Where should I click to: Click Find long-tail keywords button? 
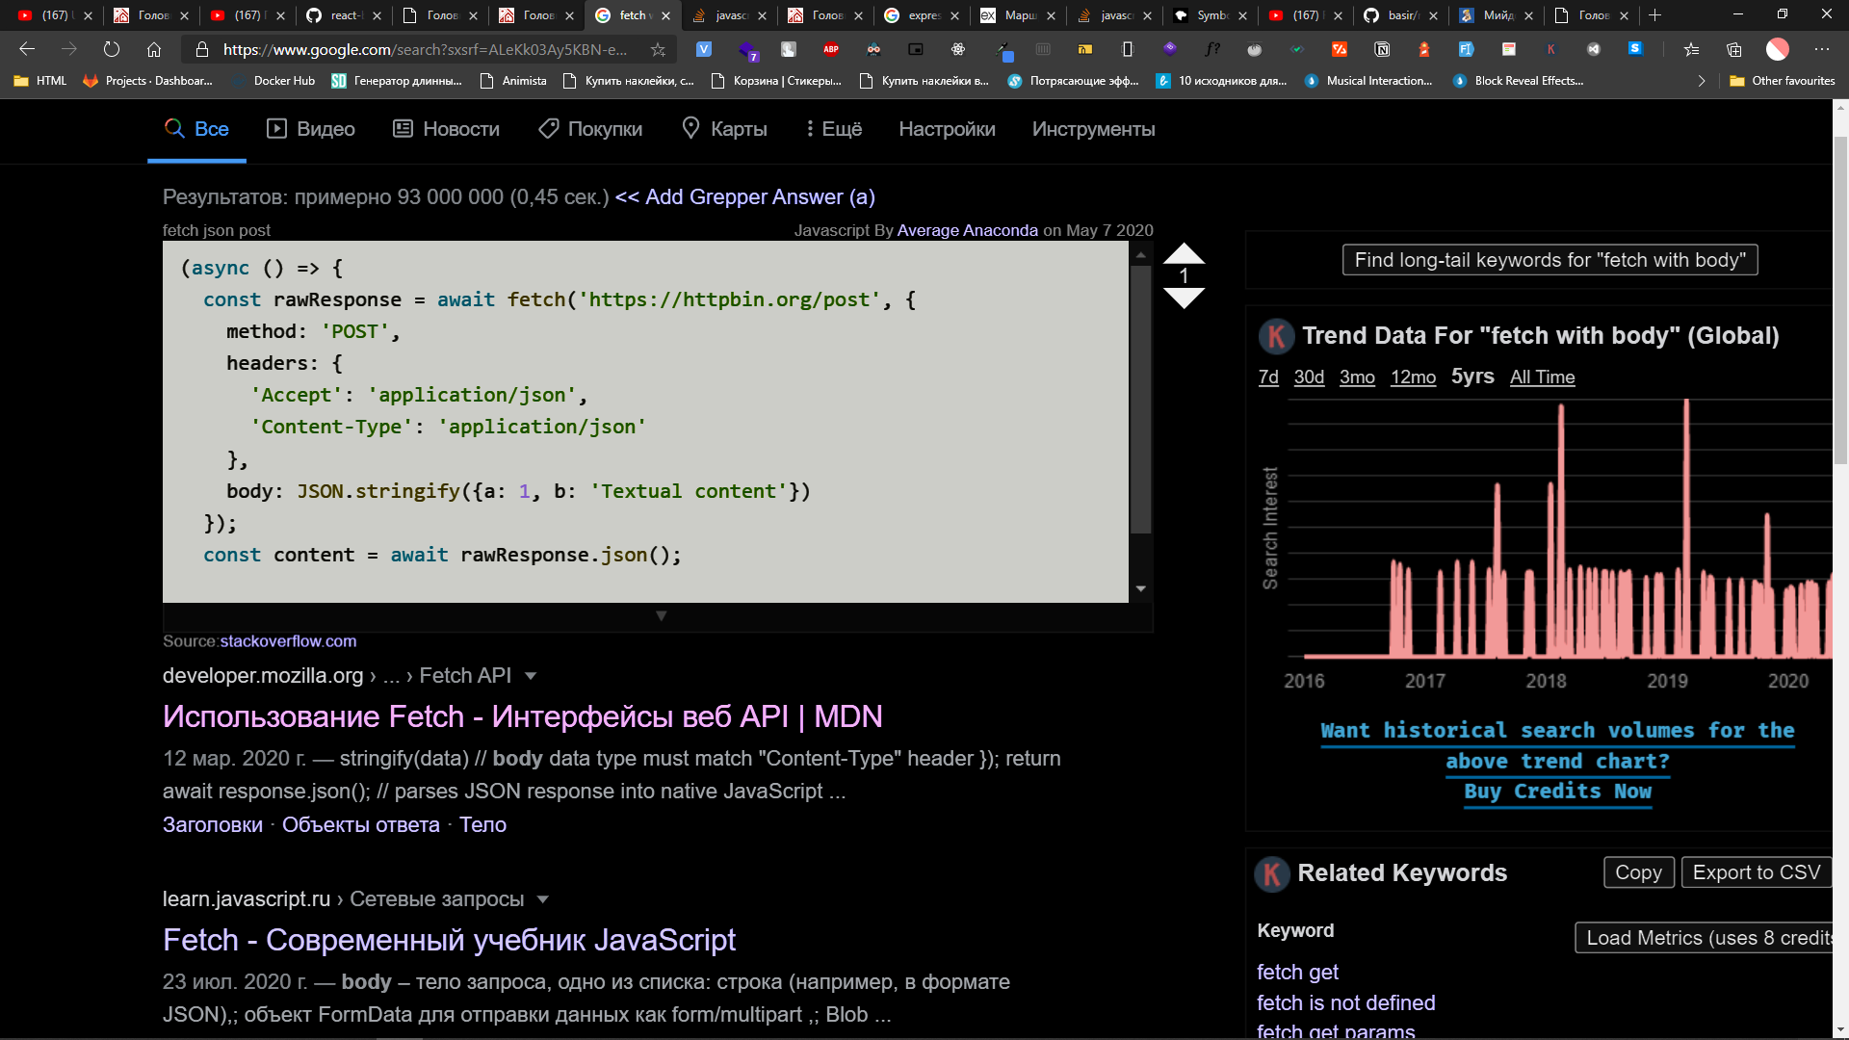click(x=1550, y=260)
